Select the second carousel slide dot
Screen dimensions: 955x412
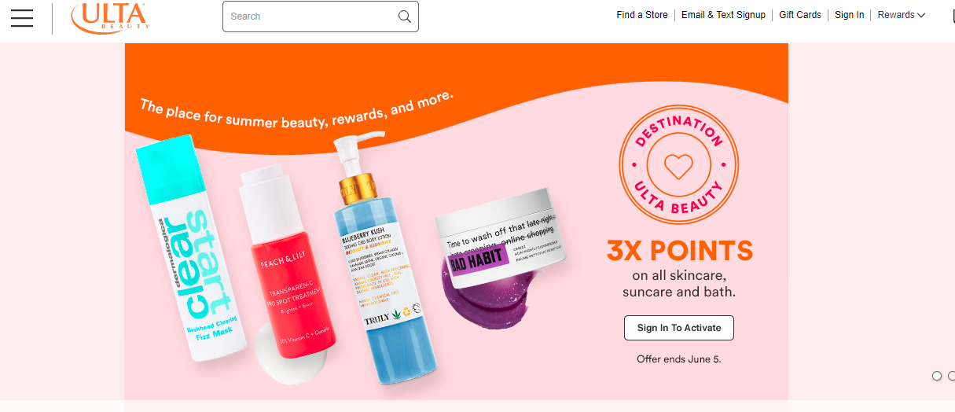[x=951, y=376]
